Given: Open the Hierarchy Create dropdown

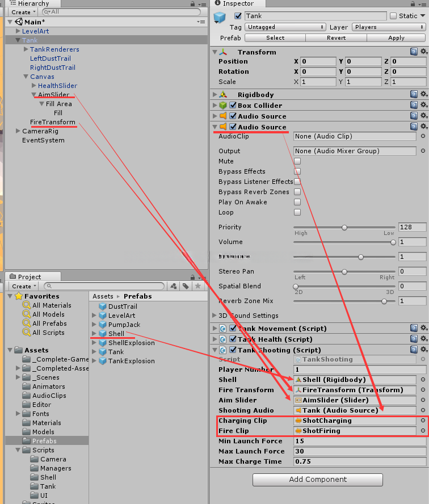Looking at the screenshot, I should (x=23, y=12).
